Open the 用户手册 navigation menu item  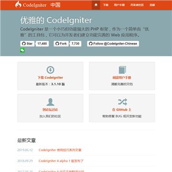(x=119, y=5)
